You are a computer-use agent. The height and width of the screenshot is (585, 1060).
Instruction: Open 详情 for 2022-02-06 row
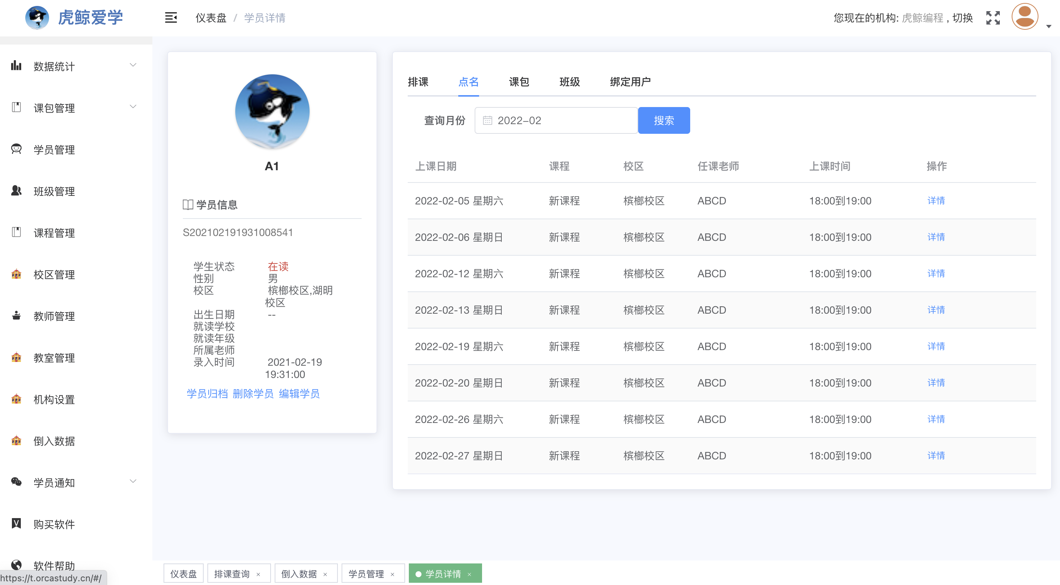[936, 237]
